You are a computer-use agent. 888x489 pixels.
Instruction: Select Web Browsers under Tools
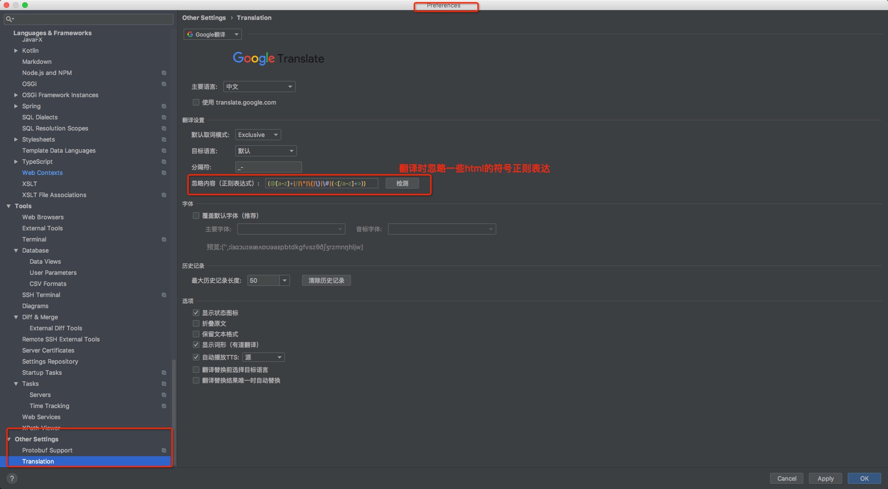pos(43,217)
